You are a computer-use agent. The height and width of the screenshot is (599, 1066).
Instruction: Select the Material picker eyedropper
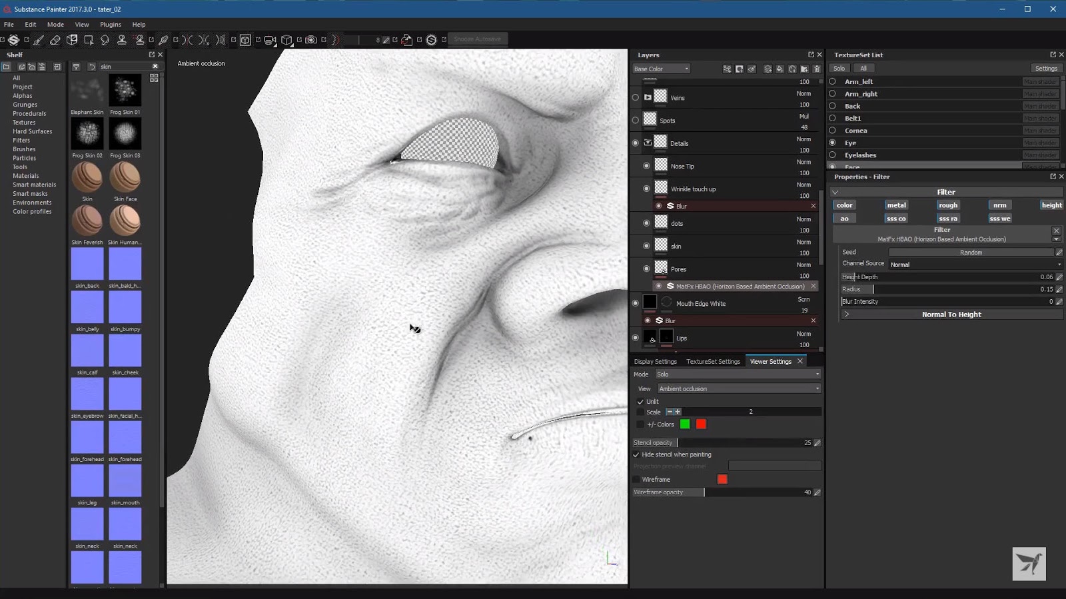(163, 40)
